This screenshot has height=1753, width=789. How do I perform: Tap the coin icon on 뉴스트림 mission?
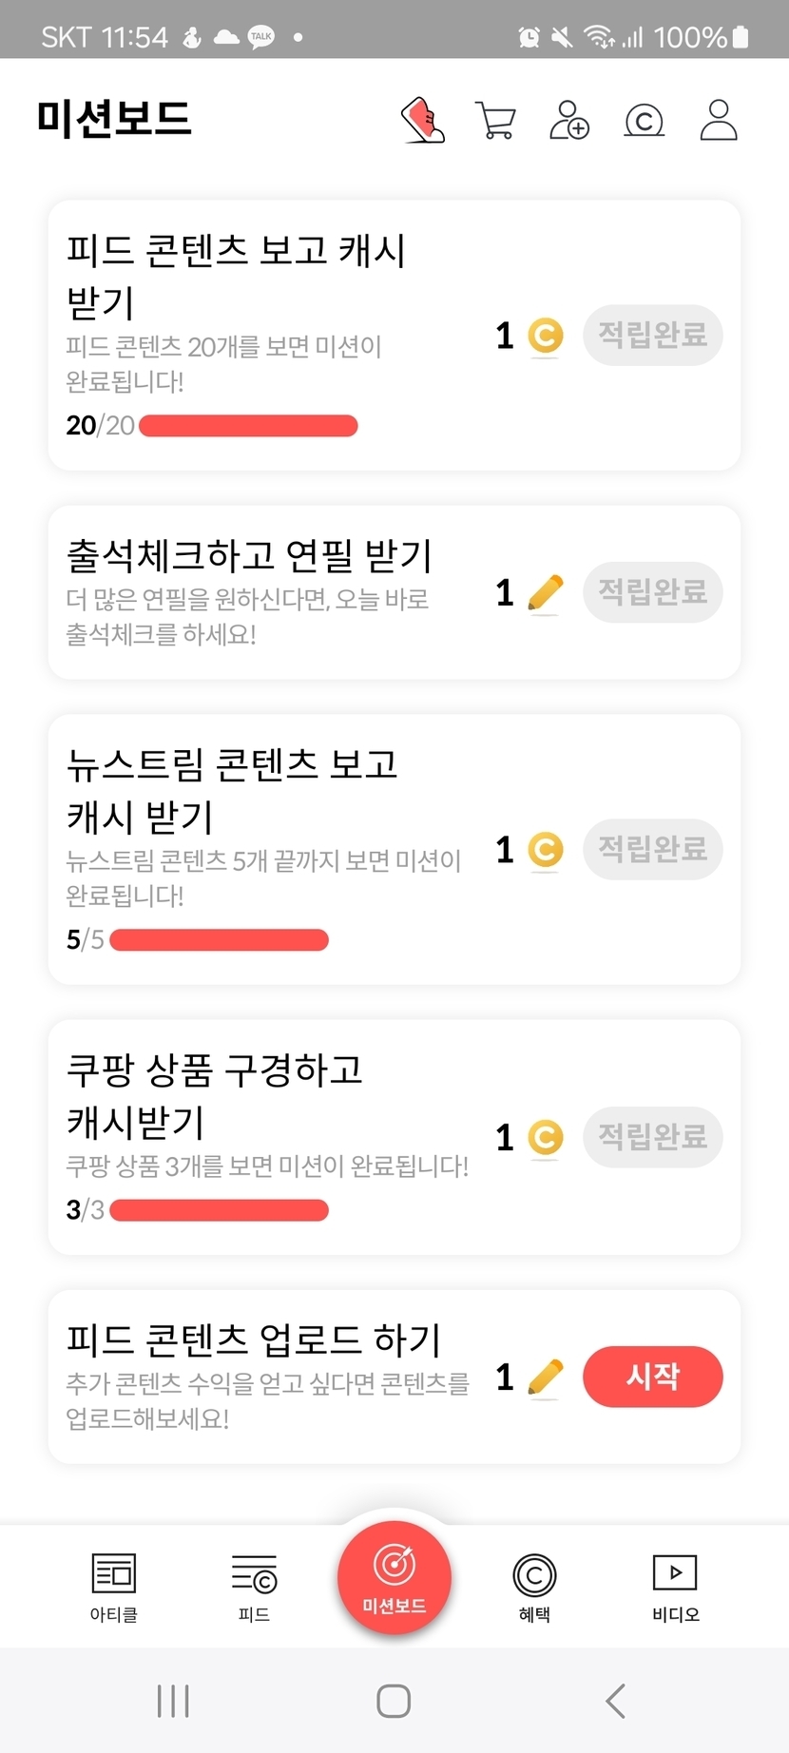pyautogui.click(x=546, y=850)
